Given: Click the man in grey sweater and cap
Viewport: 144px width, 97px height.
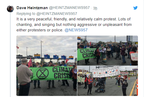Looking at the screenshot, I should pyautogui.click(x=24, y=77).
